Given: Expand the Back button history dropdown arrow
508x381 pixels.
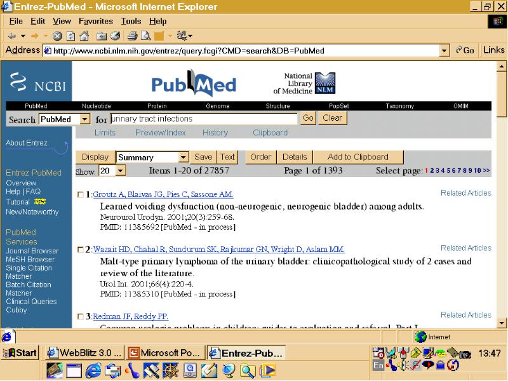Looking at the screenshot, I should (x=23, y=36).
